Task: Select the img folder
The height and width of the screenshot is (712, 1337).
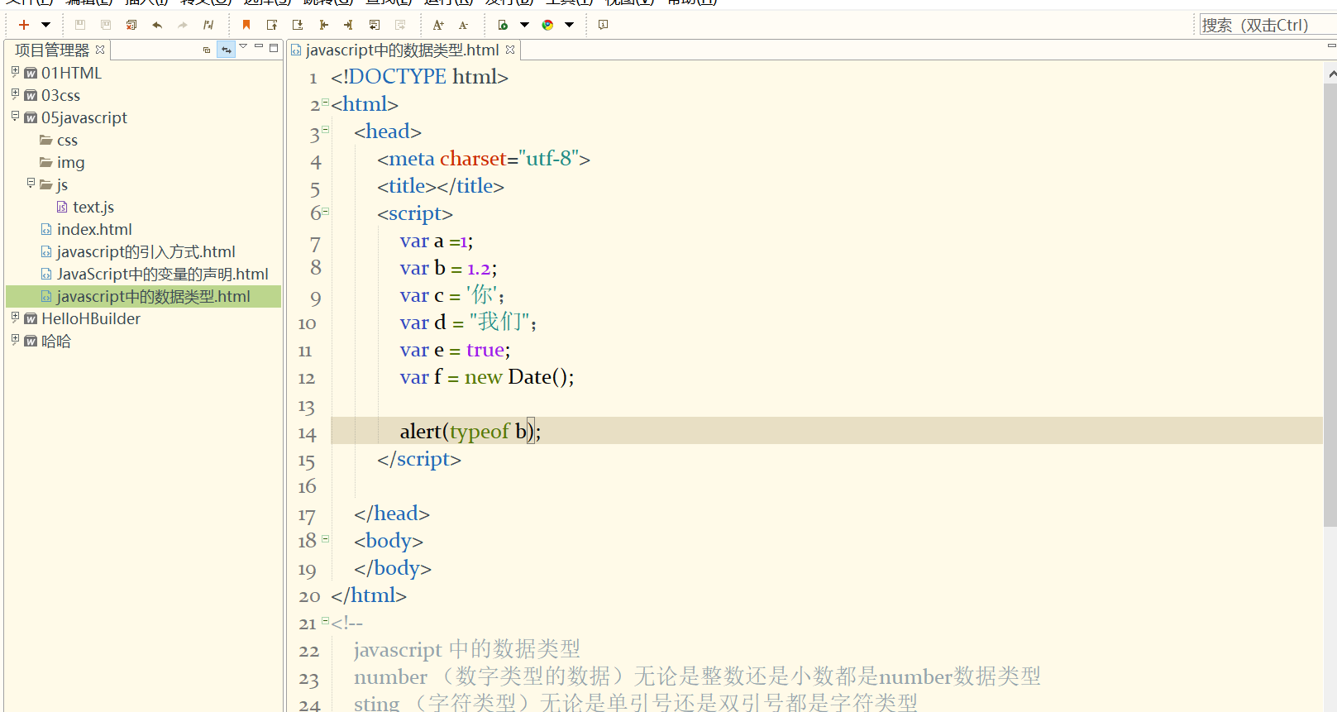Action: 70,163
